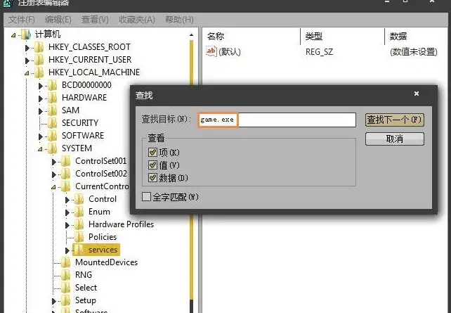Click the 查找下一个(F) button
The height and width of the screenshot is (313, 451).
pyautogui.click(x=394, y=120)
